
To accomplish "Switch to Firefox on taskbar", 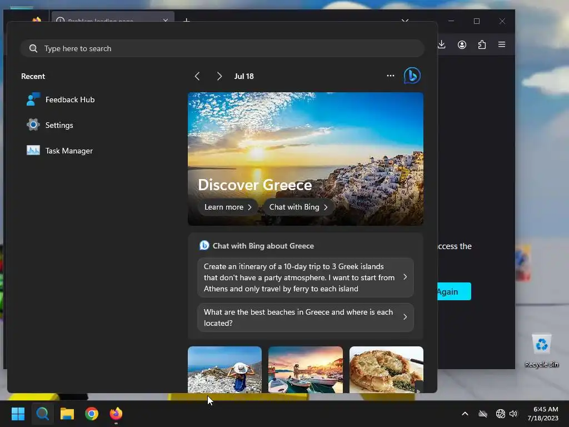I will (116, 414).
